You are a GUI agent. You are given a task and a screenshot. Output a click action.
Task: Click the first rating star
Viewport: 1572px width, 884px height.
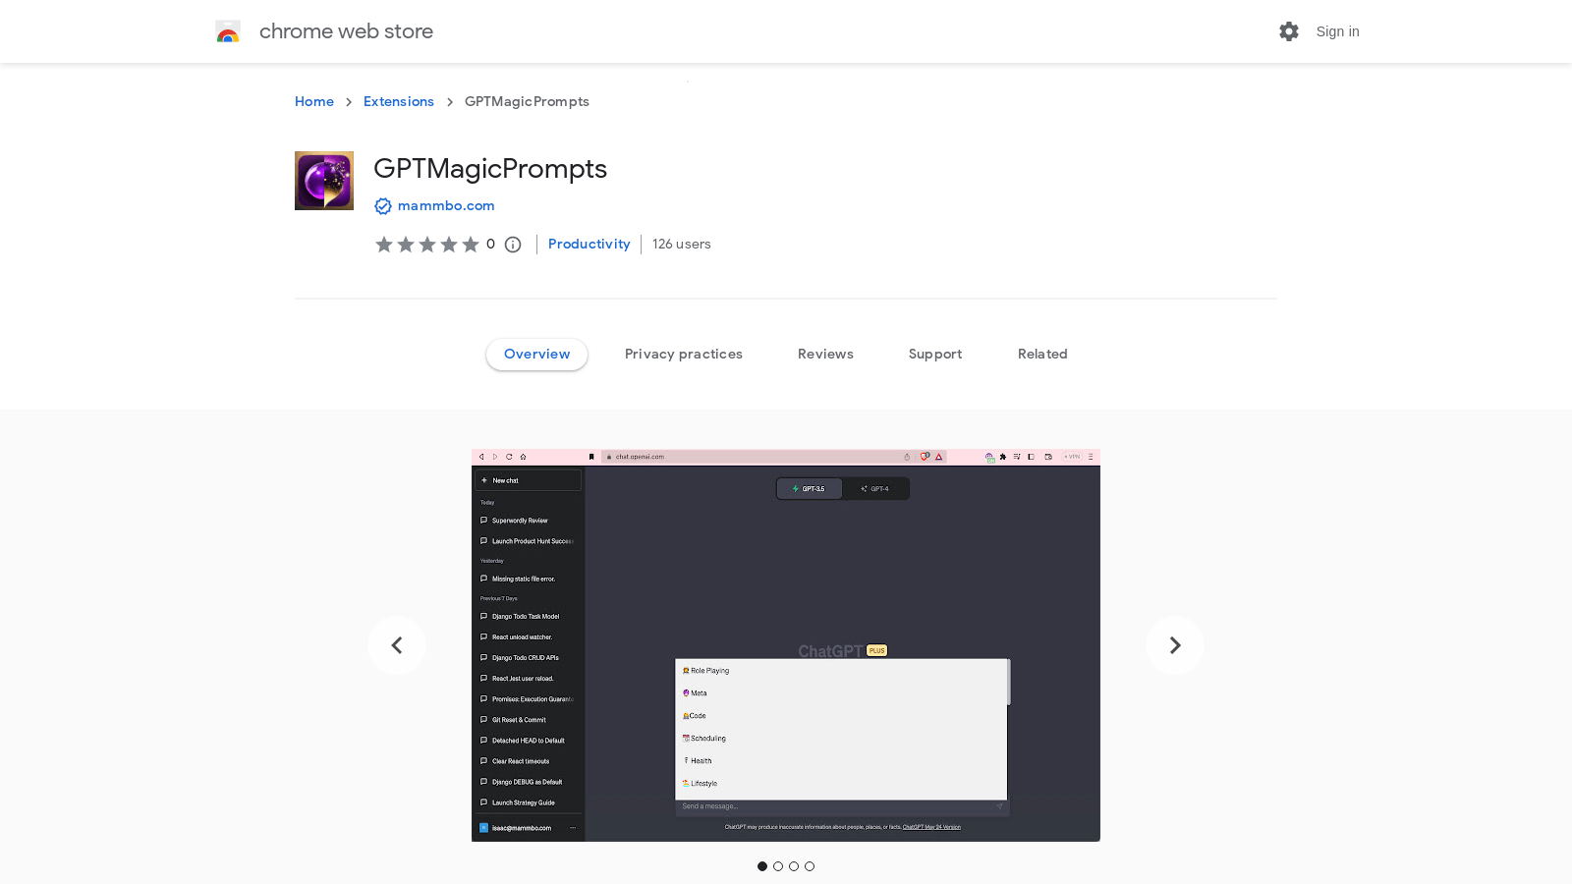[x=384, y=245]
